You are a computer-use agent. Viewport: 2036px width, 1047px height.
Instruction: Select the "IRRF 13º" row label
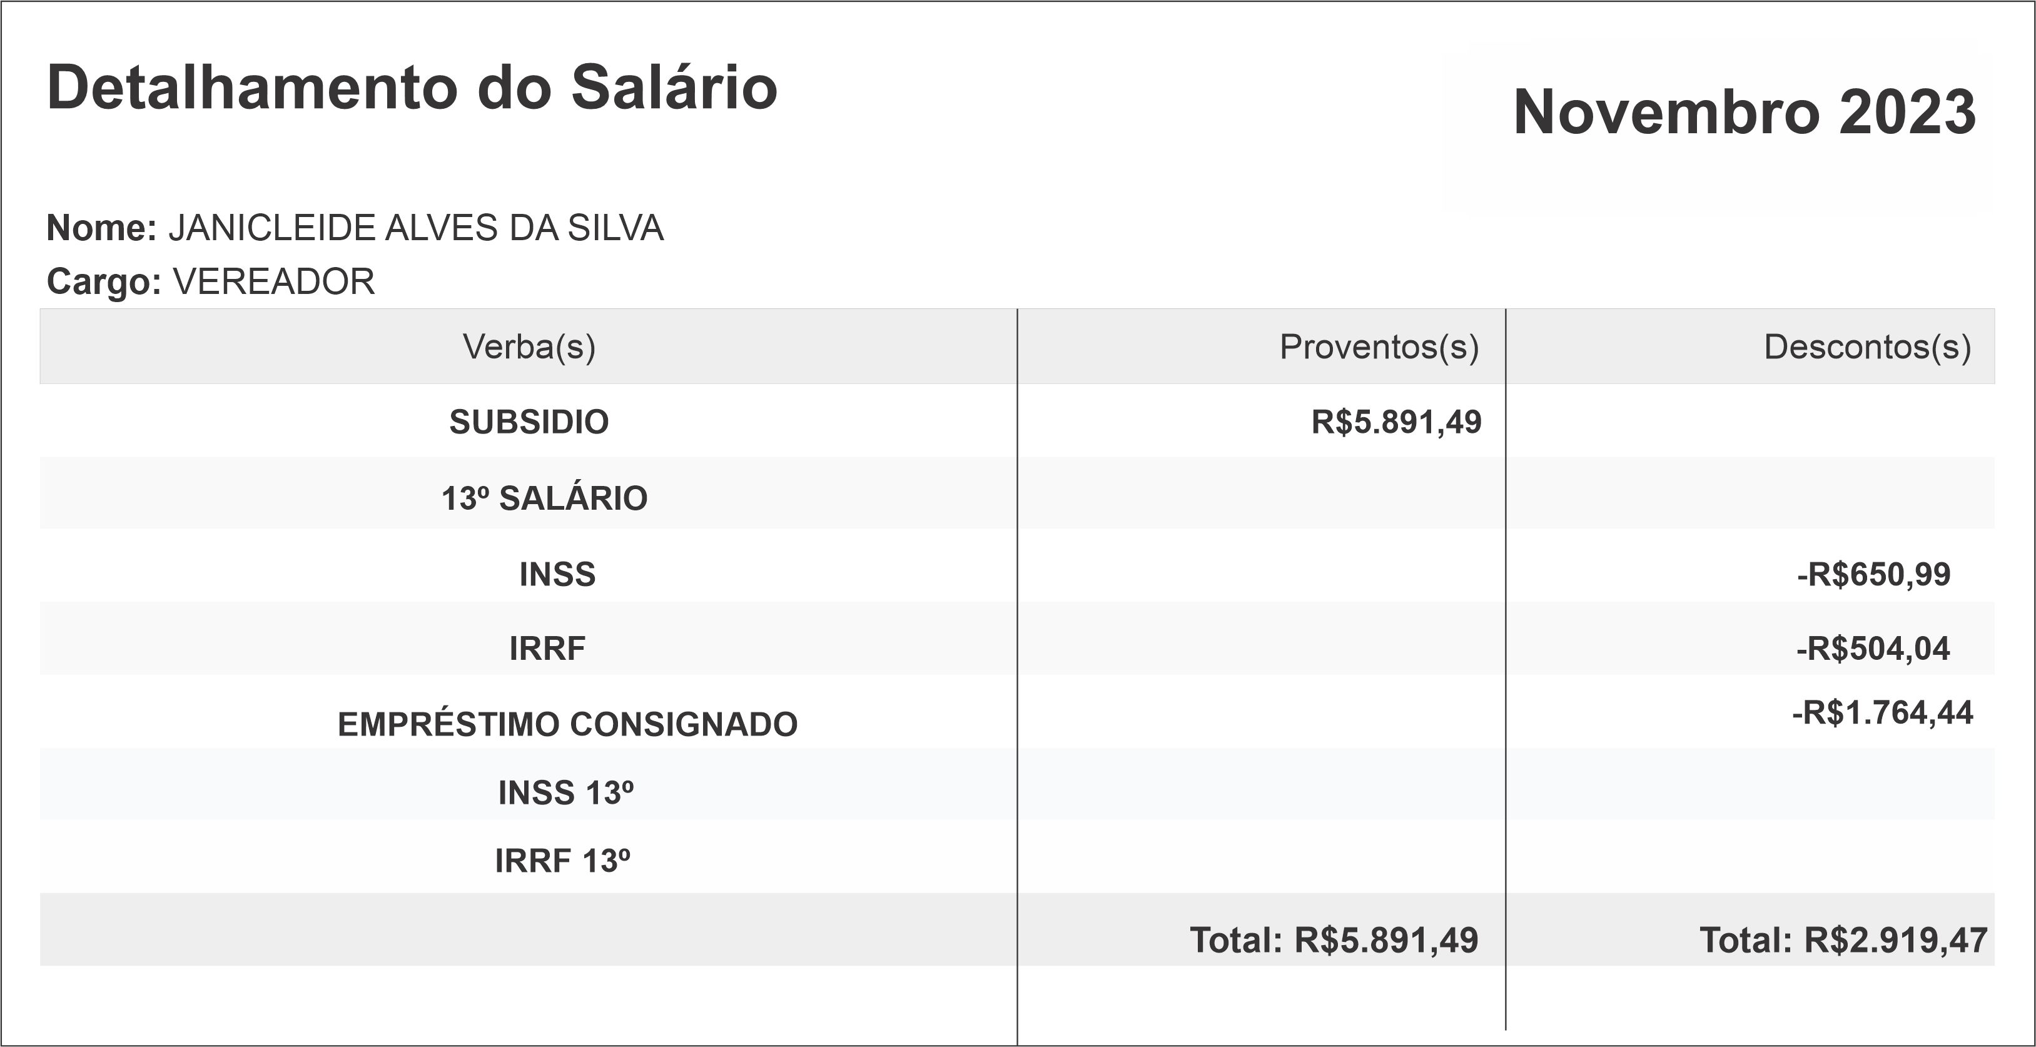tap(563, 861)
